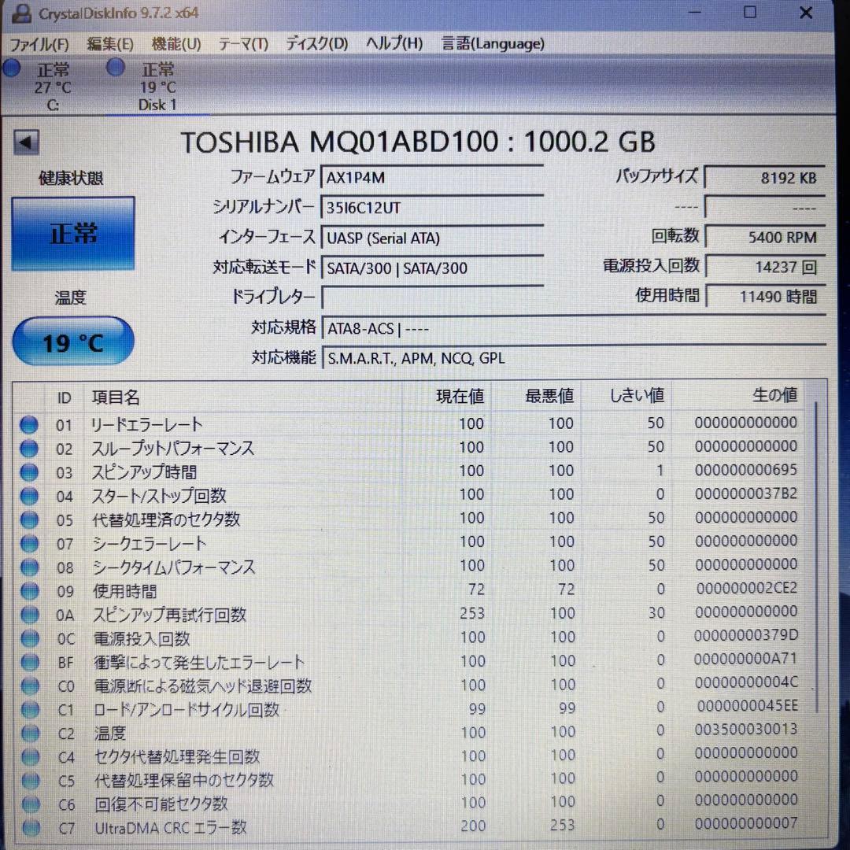Click the CrystalDiskInfo app icon in title bar
Viewport: 850px width, 850px height.
(x=21, y=13)
